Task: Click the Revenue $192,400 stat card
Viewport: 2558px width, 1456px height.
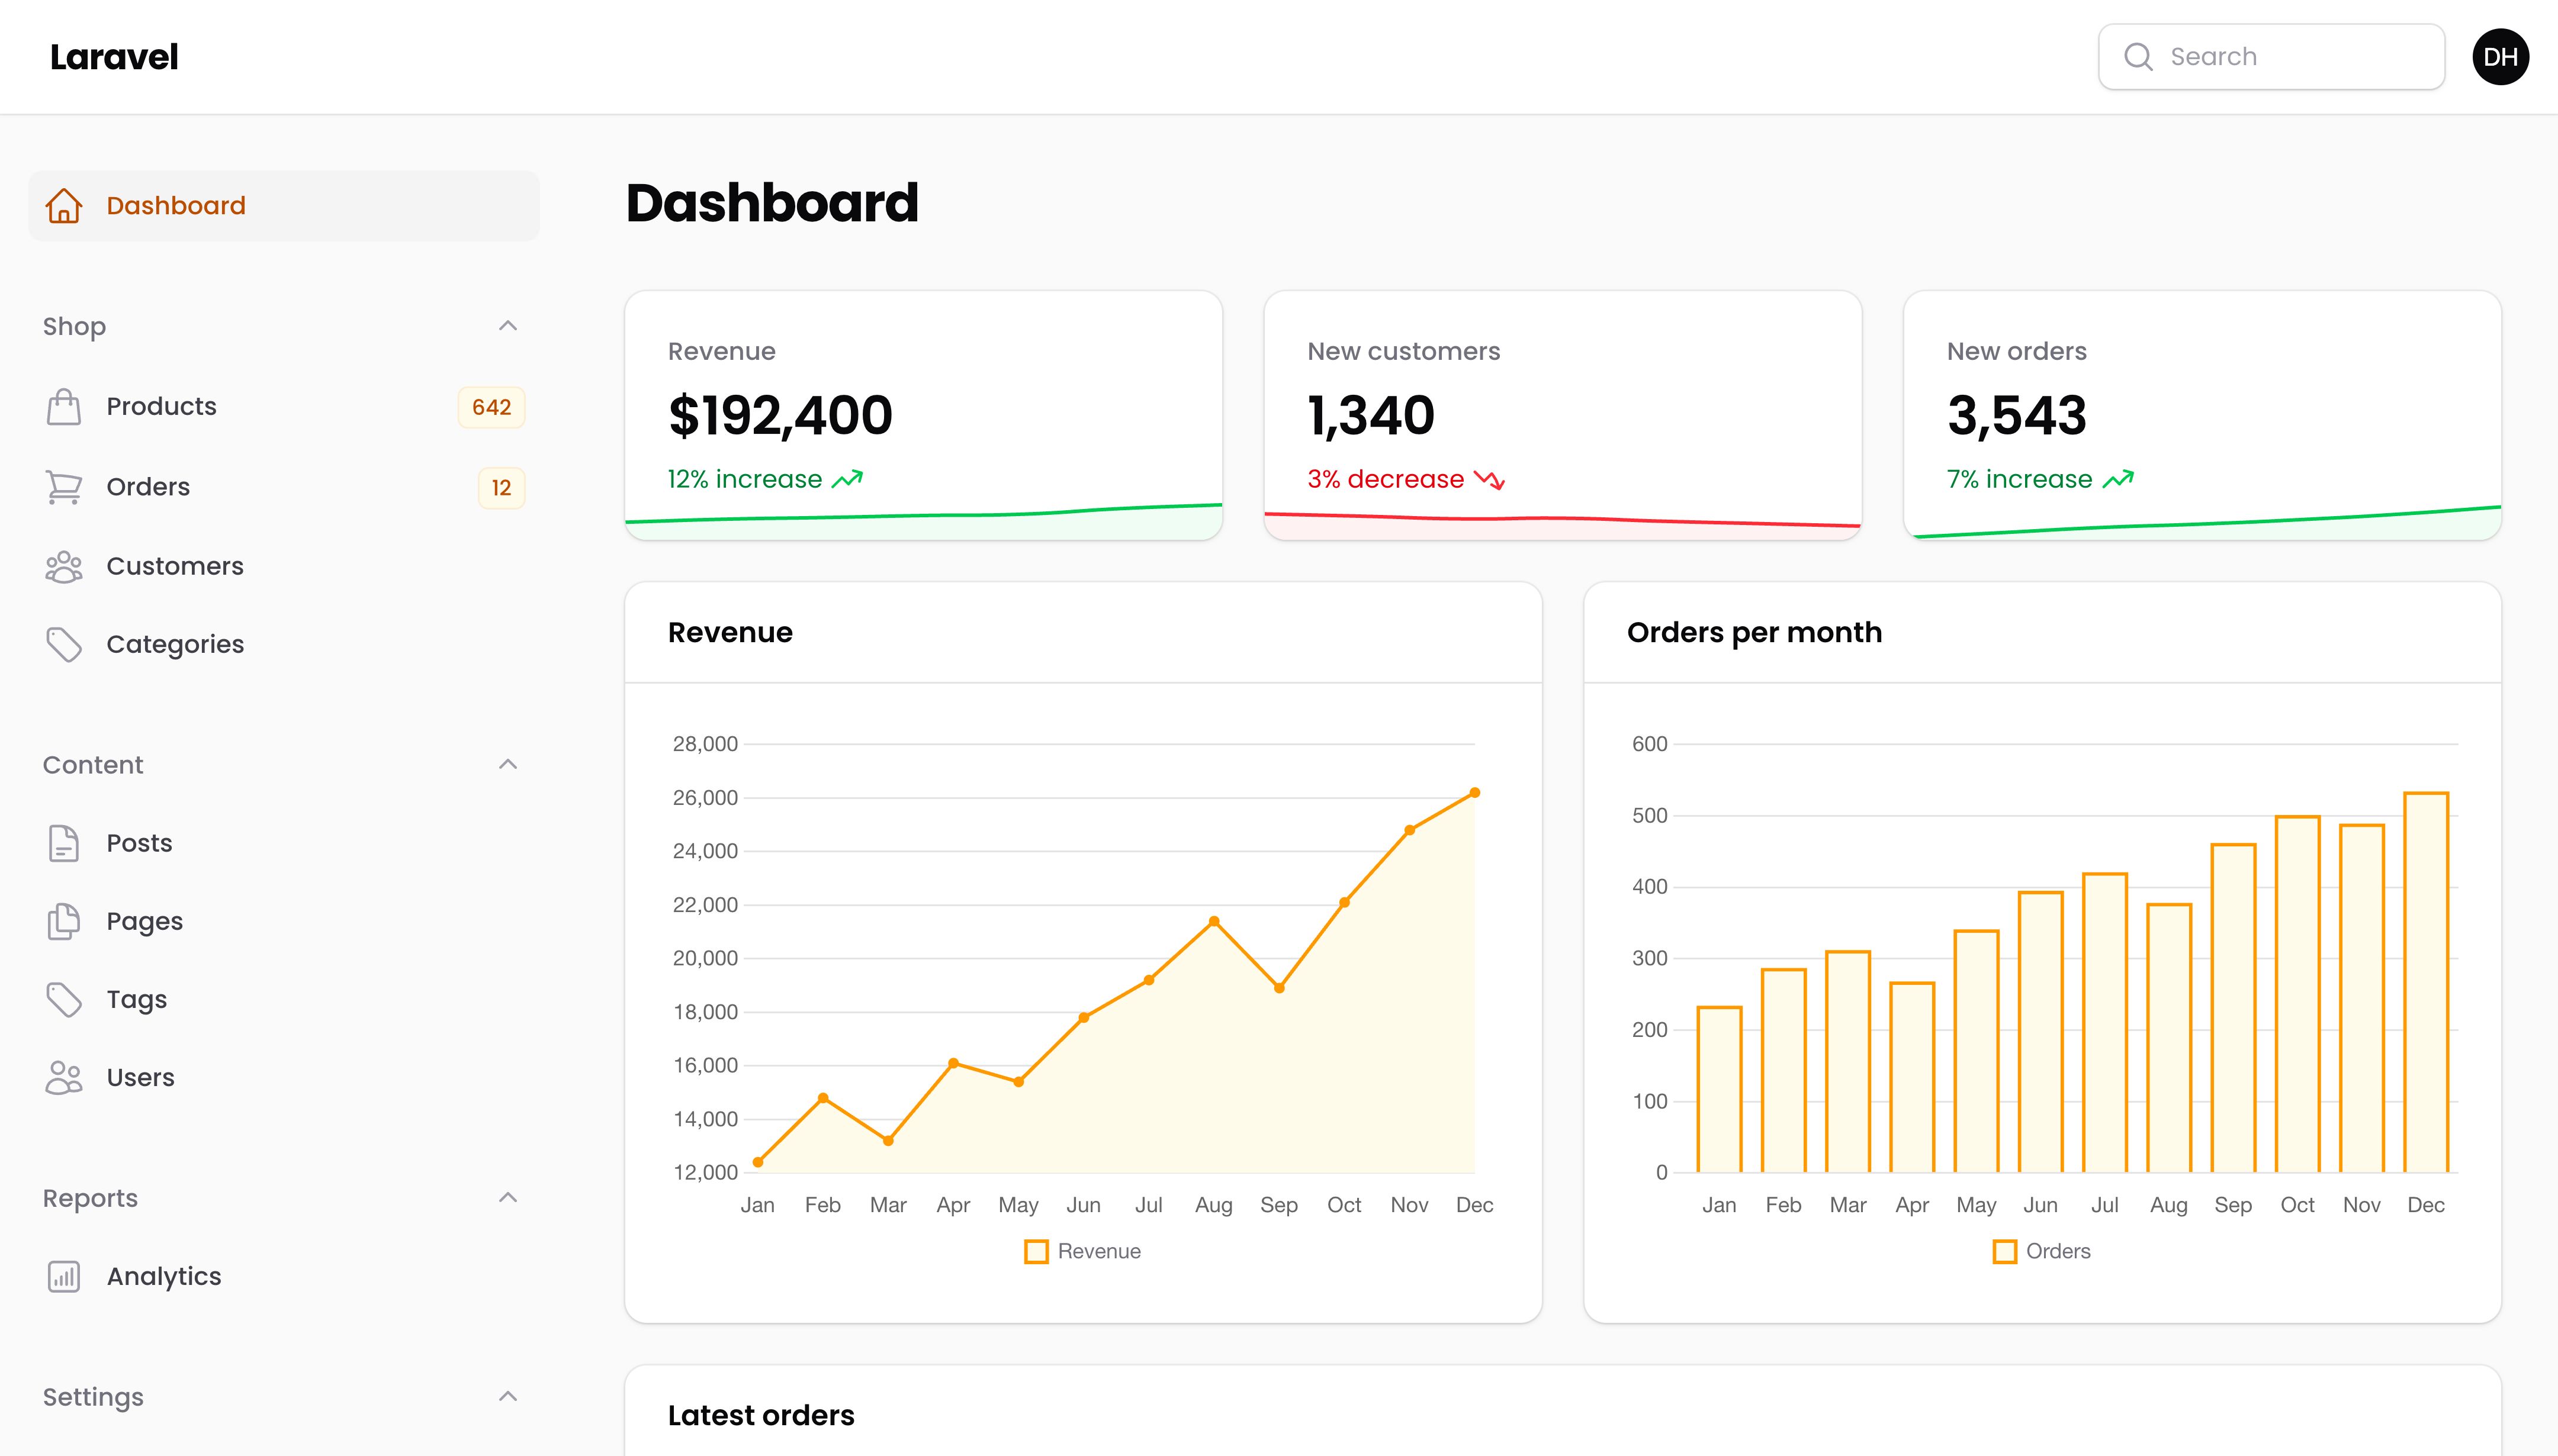Action: tap(923, 416)
